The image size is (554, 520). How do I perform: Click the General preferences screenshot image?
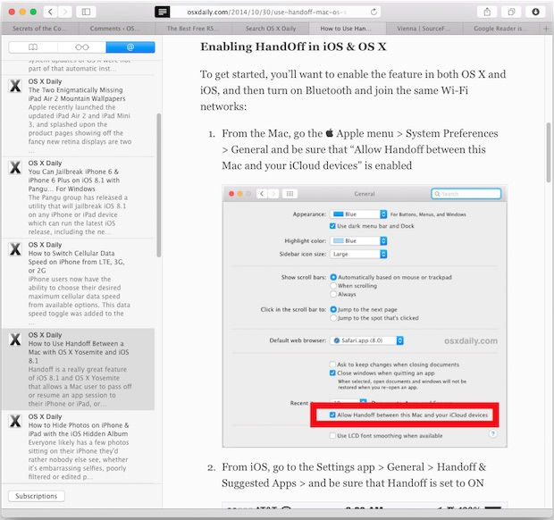[x=365, y=315]
